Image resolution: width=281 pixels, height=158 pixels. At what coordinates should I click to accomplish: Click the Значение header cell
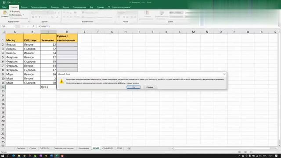[x=49, y=38]
